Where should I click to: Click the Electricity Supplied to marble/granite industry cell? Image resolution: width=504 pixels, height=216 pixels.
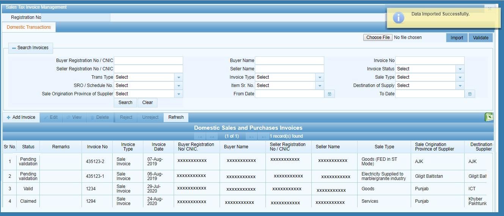pos(384,176)
